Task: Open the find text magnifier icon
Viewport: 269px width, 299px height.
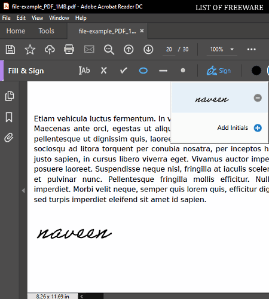Action: coord(109,50)
